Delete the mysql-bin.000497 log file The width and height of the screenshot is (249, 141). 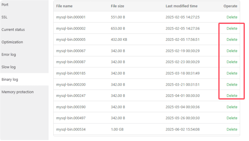(232, 118)
